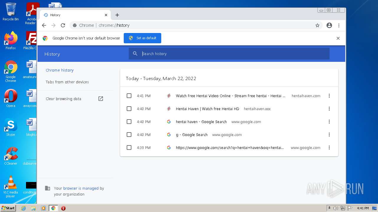The height and width of the screenshot is (212, 378).
Task: Check the 'g - Google Search' entry checkbox
Action: [129, 135]
